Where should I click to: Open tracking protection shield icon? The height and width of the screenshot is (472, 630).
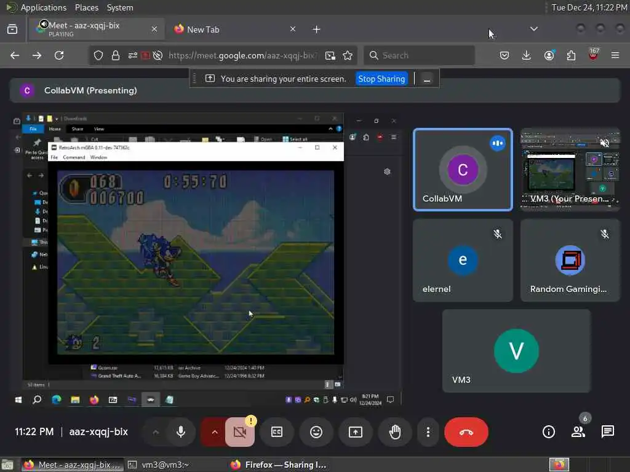(98, 55)
